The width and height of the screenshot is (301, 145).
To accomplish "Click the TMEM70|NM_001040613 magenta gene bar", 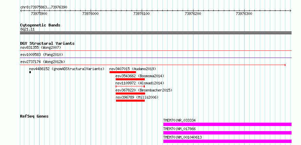I will 227,141.
